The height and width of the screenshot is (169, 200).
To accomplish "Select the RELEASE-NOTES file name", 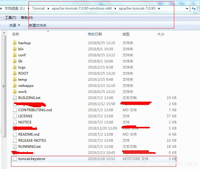I will click(x=32, y=140).
